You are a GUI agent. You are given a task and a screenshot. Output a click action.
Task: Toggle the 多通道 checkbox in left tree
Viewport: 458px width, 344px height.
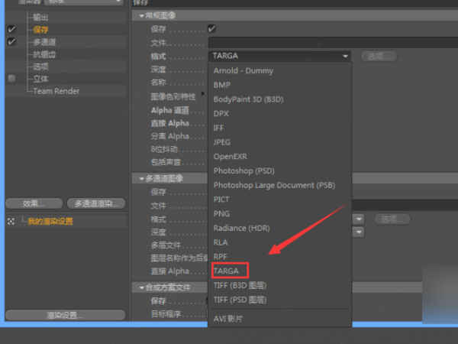(x=11, y=41)
